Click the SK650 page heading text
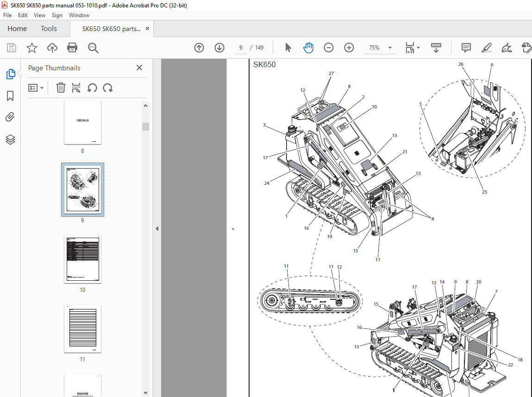This screenshot has height=397, width=532. click(x=264, y=64)
